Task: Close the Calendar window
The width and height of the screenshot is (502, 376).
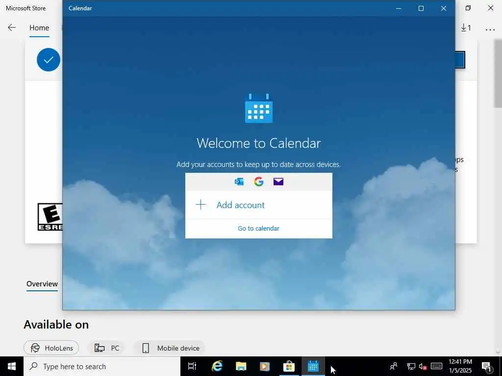Action: [x=443, y=8]
